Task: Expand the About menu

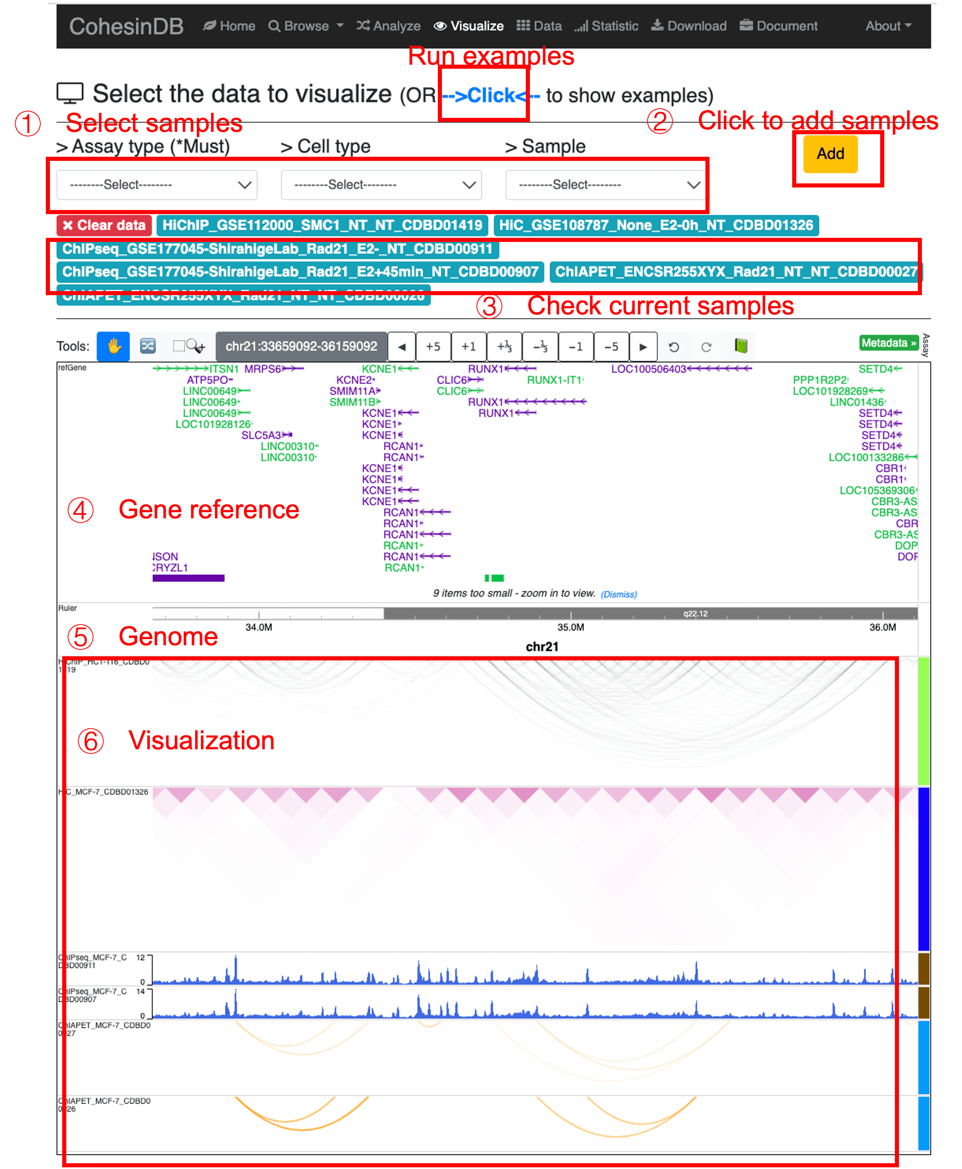Action: 888,25
